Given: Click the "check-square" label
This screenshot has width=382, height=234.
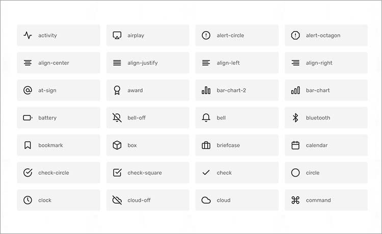Looking at the screenshot, I should [145, 173].
